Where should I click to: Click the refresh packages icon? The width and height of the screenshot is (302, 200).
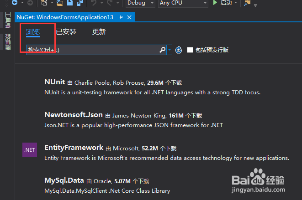click(x=179, y=50)
